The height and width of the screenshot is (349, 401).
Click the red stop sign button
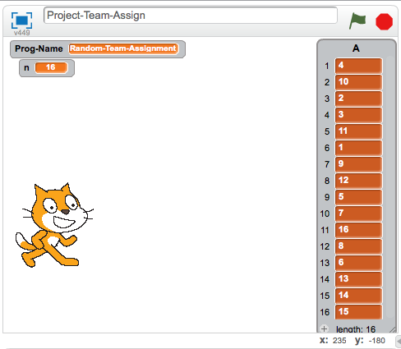pos(384,21)
